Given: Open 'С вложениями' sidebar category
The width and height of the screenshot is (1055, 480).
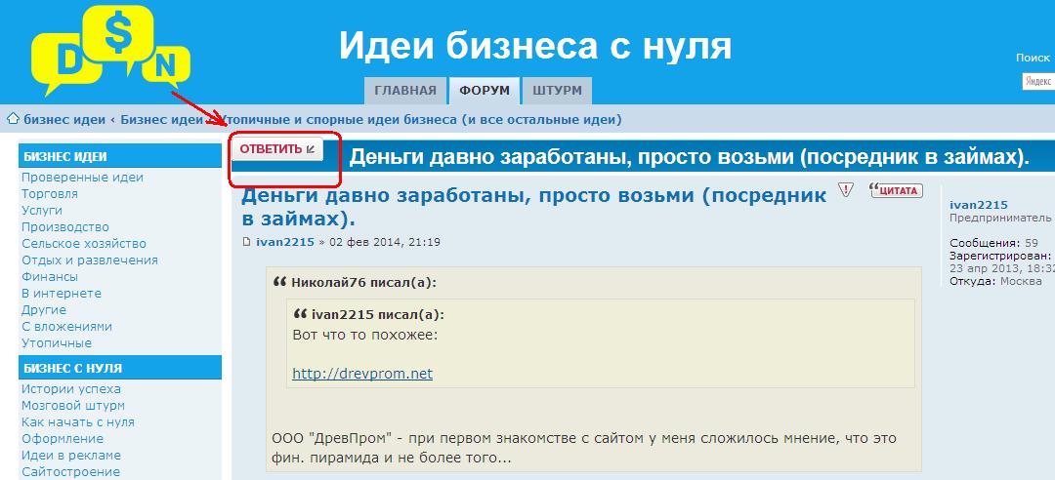Looking at the screenshot, I should 66,326.
